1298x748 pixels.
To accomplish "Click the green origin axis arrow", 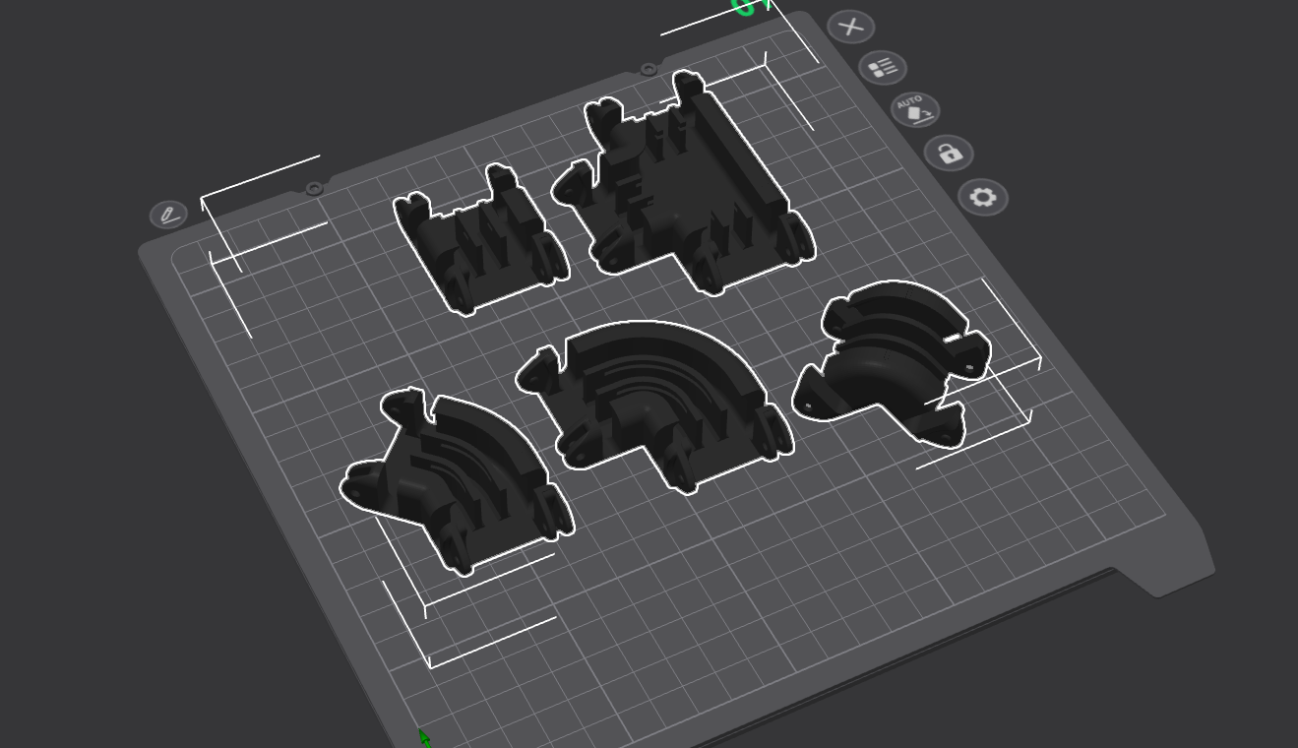I will pos(424,737).
